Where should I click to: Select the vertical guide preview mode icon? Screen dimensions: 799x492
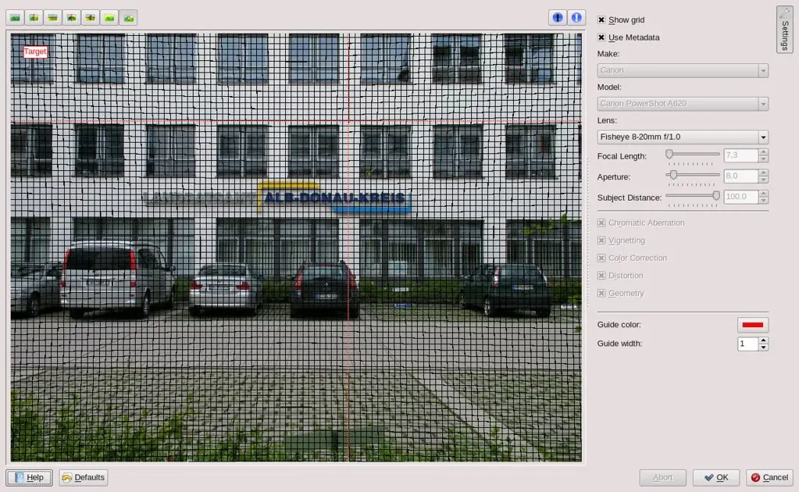33,16
